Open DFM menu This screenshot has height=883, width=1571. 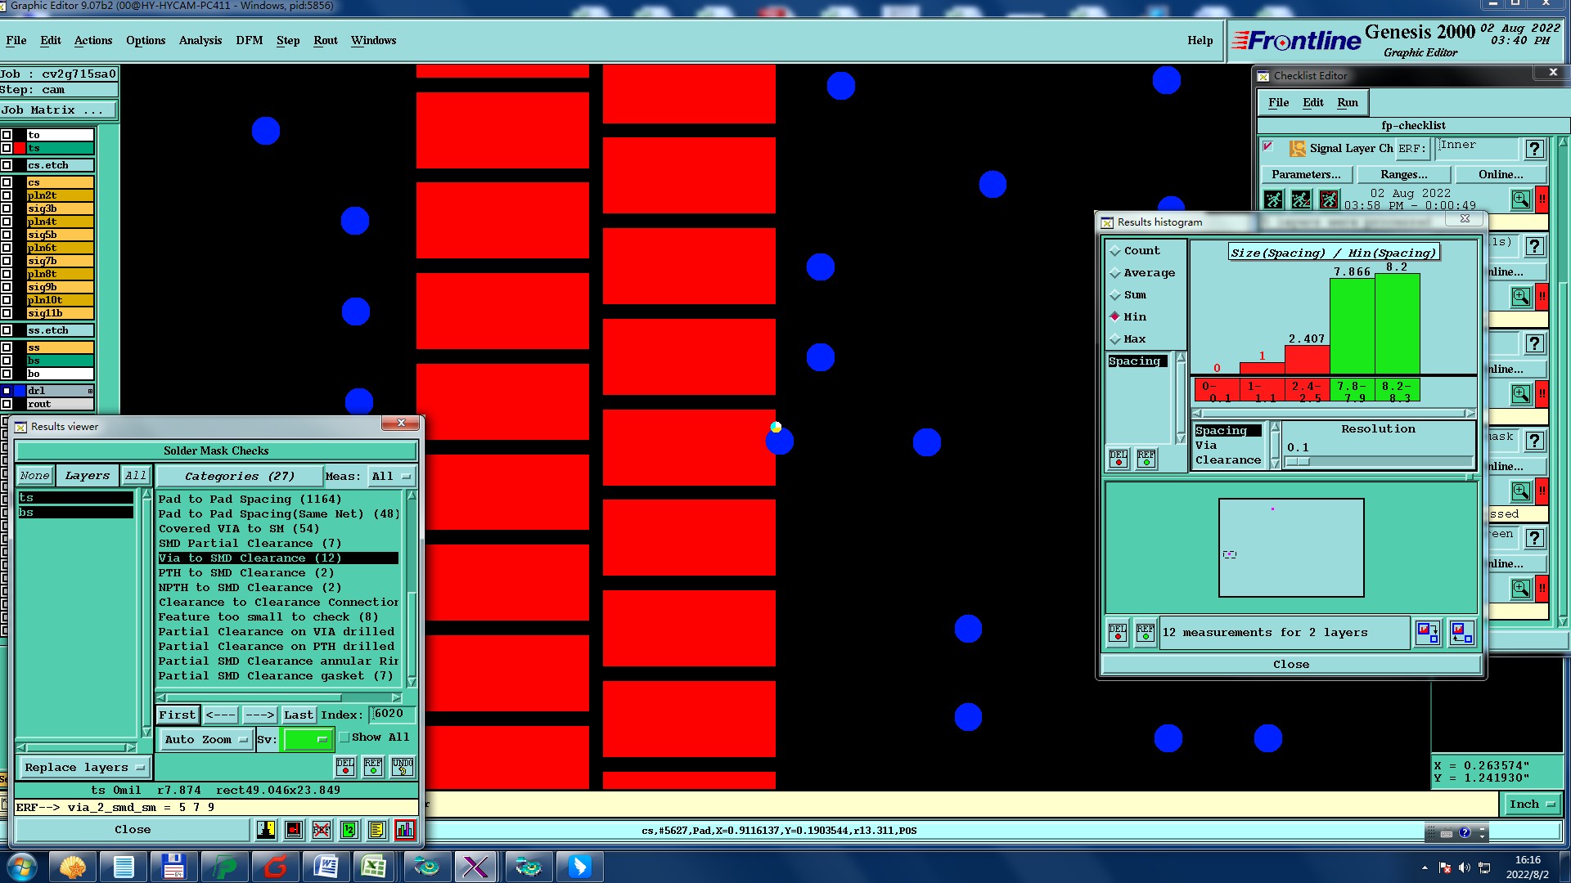[x=249, y=41]
